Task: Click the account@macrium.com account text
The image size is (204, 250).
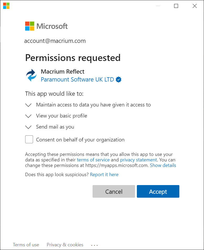Action: (55, 41)
